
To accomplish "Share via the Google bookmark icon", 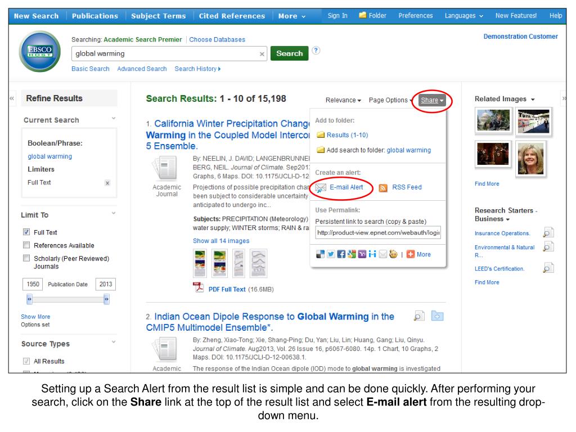I will pos(352,254).
